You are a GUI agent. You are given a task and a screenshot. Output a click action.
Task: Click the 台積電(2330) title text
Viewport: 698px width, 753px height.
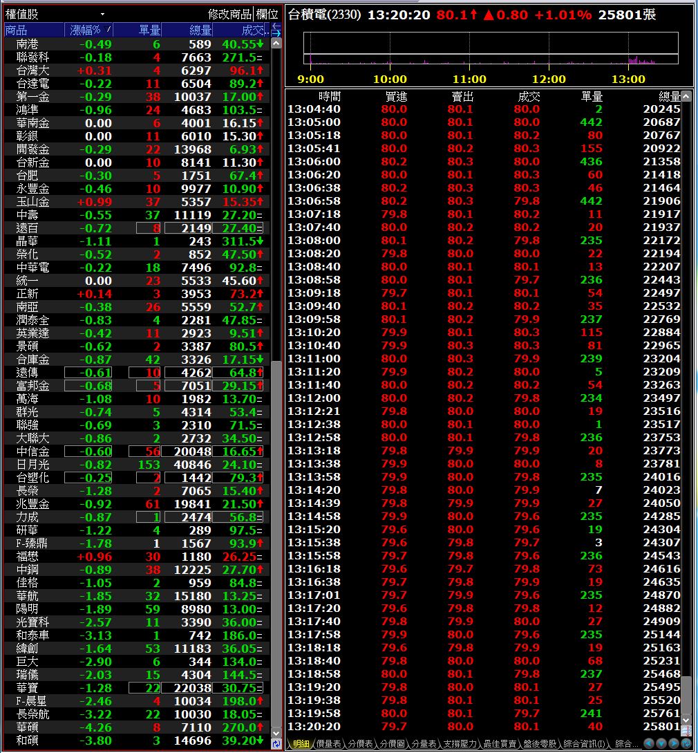pos(325,15)
